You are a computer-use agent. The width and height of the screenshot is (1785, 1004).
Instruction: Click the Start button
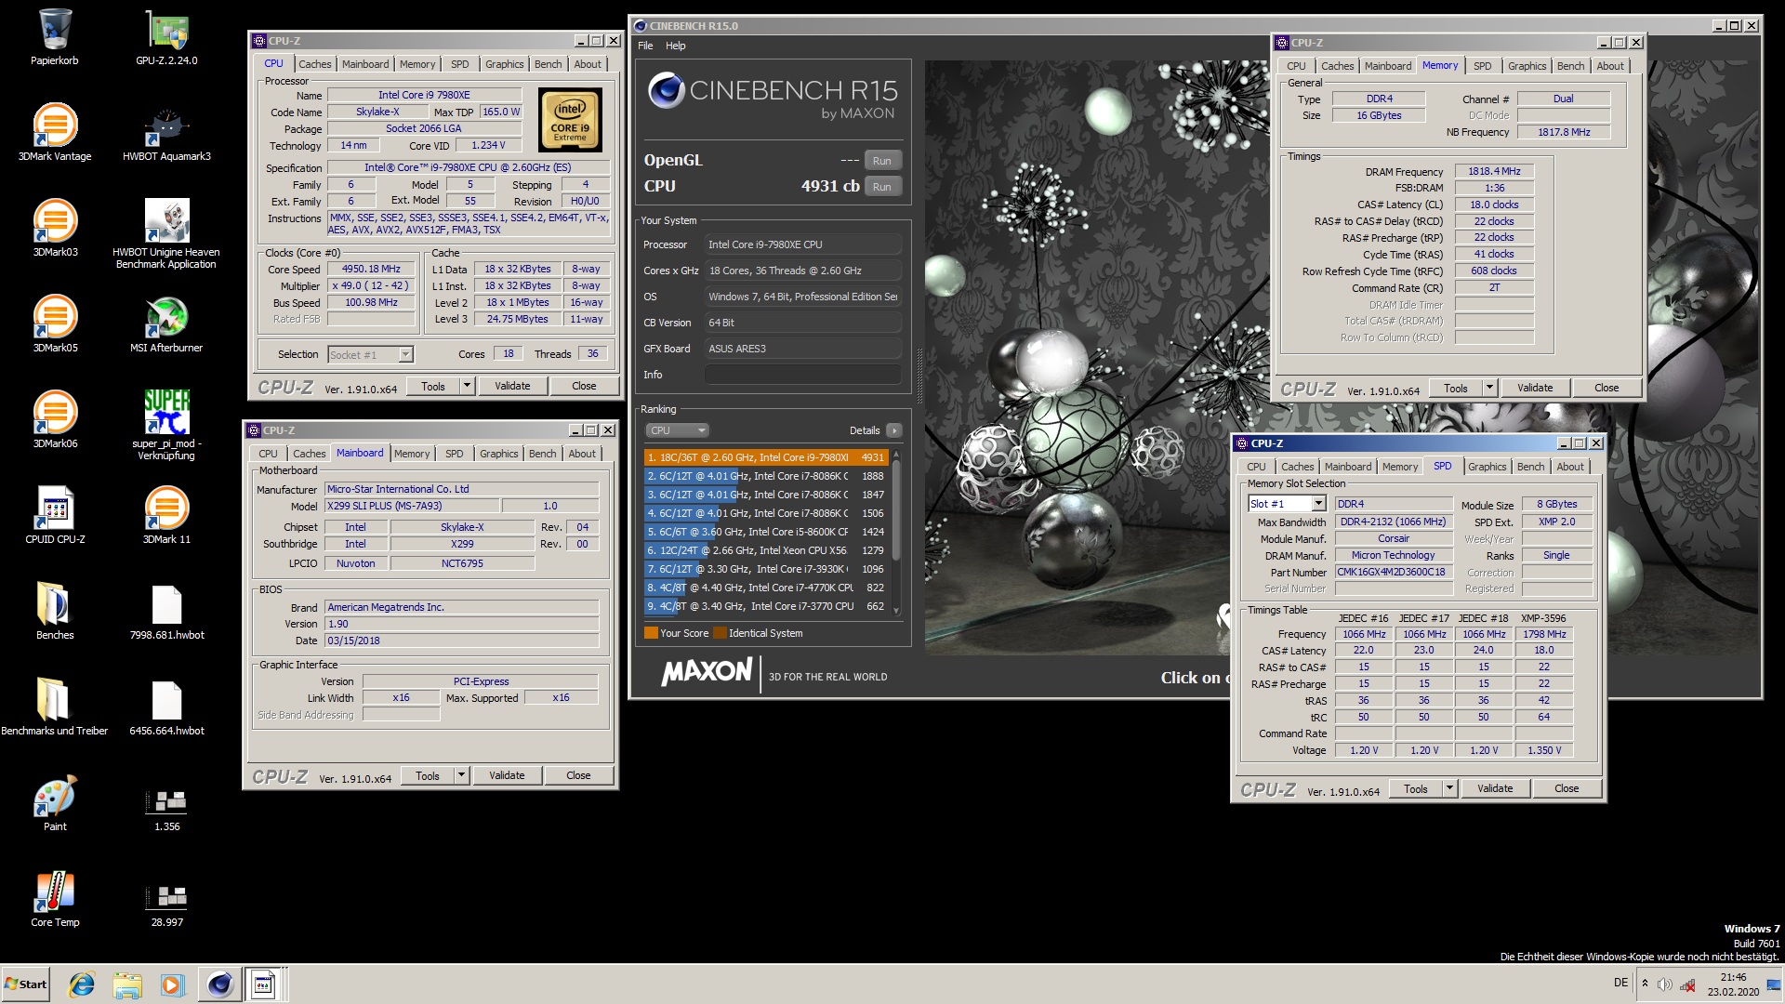(x=26, y=984)
